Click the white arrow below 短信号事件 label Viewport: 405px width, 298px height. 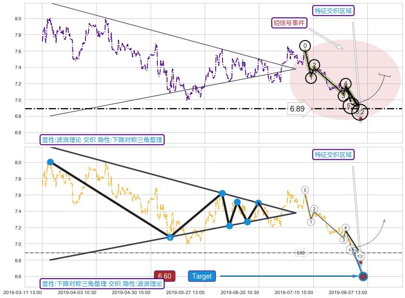(x=326, y=39)
